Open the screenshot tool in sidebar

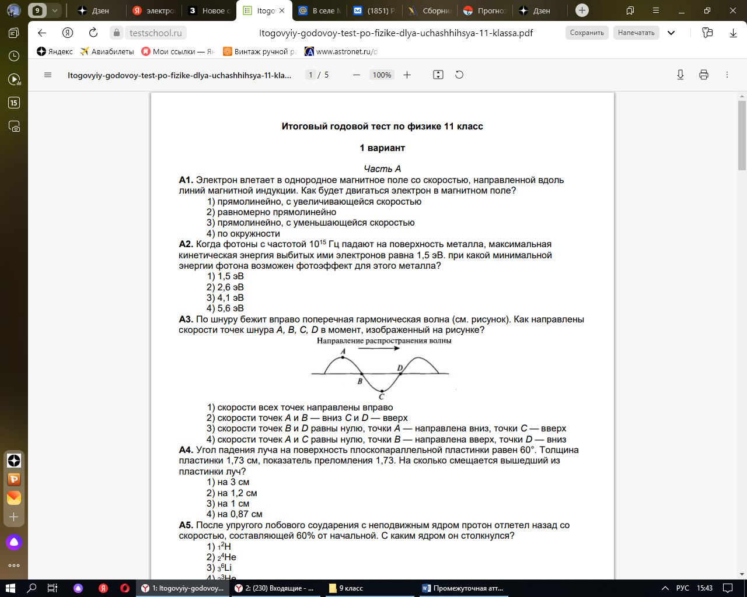click(14, 126)
